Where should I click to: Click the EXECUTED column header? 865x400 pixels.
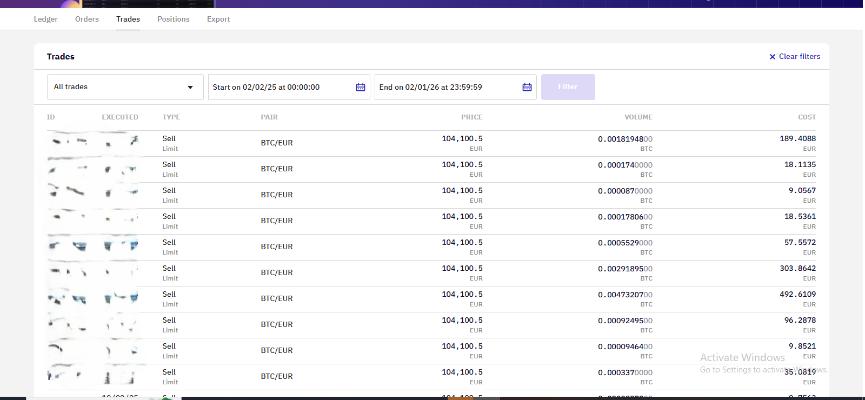[x=120, y=117]
